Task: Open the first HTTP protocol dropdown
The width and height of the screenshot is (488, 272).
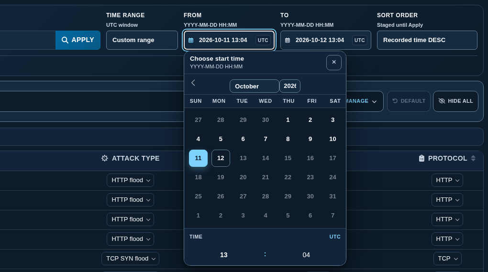Action: (447, 180)
